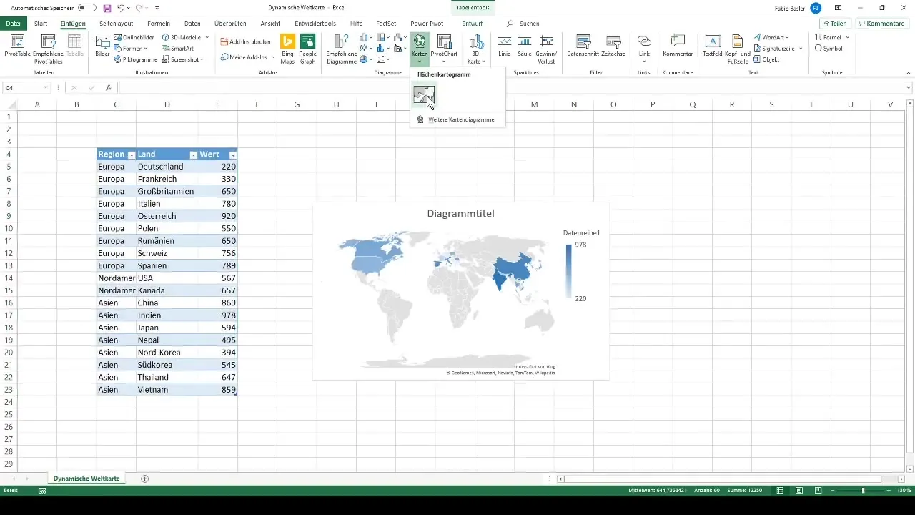Insert a Gewinn/Verlust sparkline
The height and width of the screenshot is (515, 915).
point(547,49)
